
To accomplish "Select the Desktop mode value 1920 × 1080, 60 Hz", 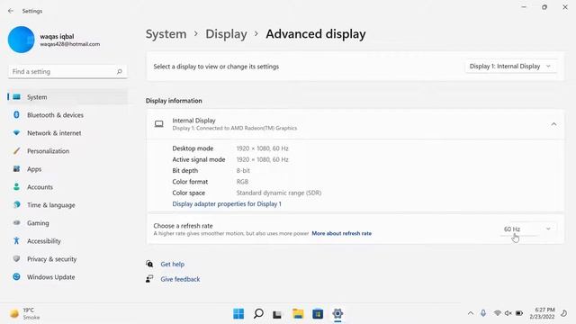I will (x=262, y=148).
